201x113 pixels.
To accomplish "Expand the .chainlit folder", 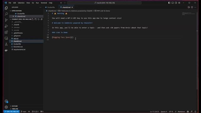I will pos(16,24).
